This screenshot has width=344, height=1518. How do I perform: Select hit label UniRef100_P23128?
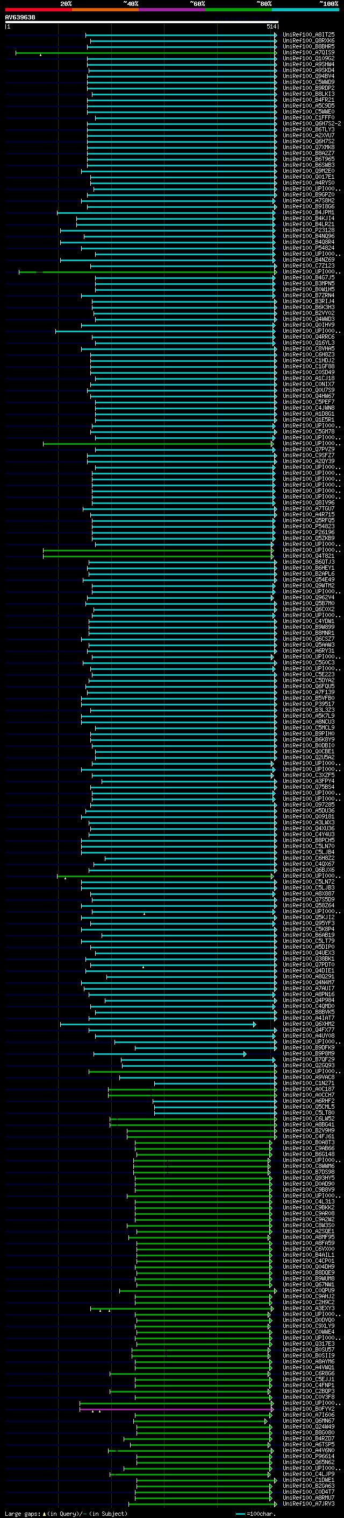click(308, 230)
